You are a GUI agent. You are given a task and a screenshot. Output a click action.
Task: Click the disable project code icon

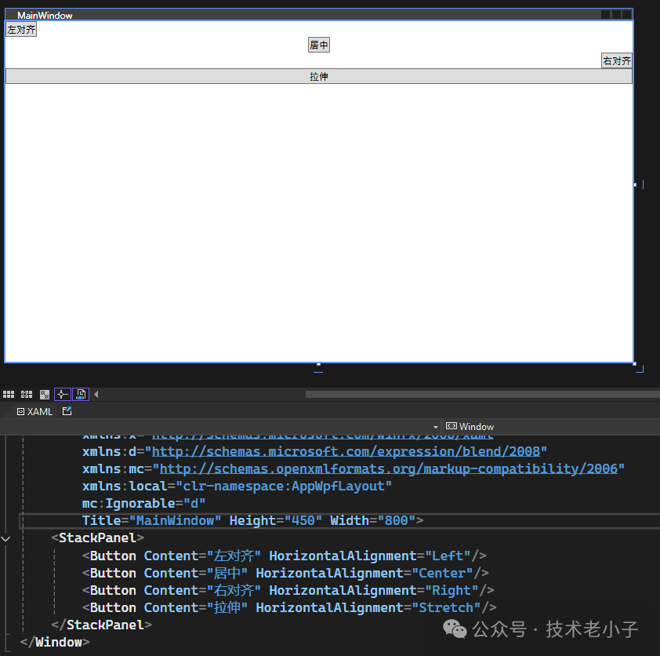pyautogui.click(x=80, y=394)
